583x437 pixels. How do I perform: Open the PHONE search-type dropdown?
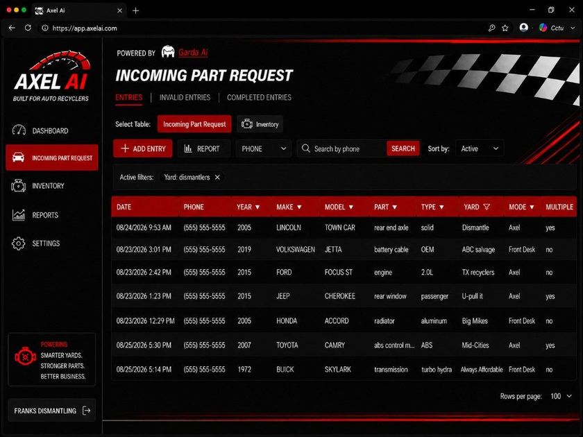(x=263, y=148)
